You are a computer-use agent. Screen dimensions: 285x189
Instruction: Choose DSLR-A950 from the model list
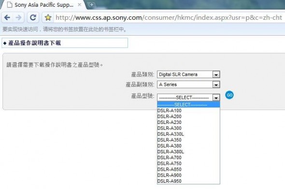point(188,181)
